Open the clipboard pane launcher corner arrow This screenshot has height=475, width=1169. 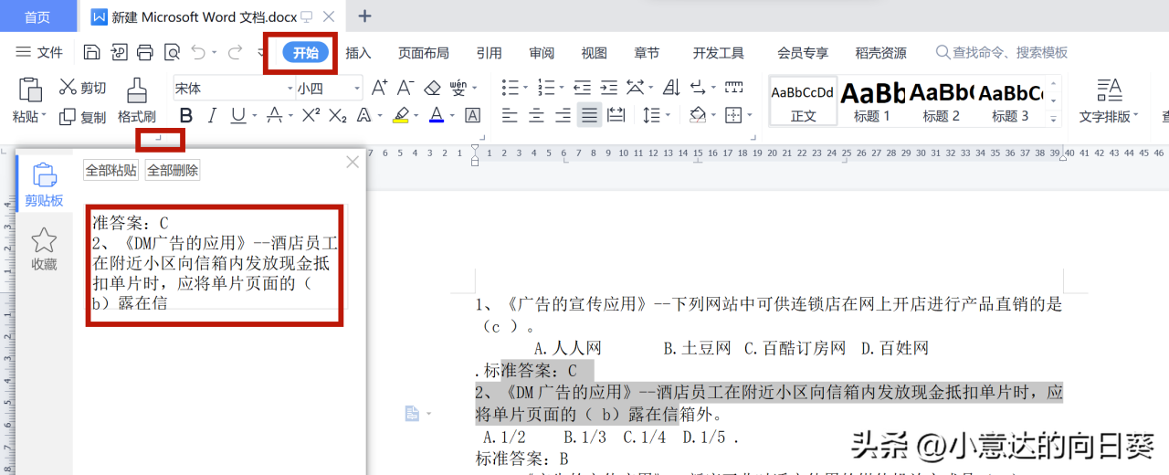[x=158, y=139]
